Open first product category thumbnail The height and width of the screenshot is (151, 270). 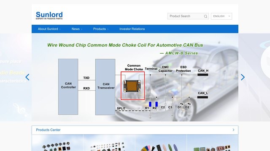tap(57, 143)
